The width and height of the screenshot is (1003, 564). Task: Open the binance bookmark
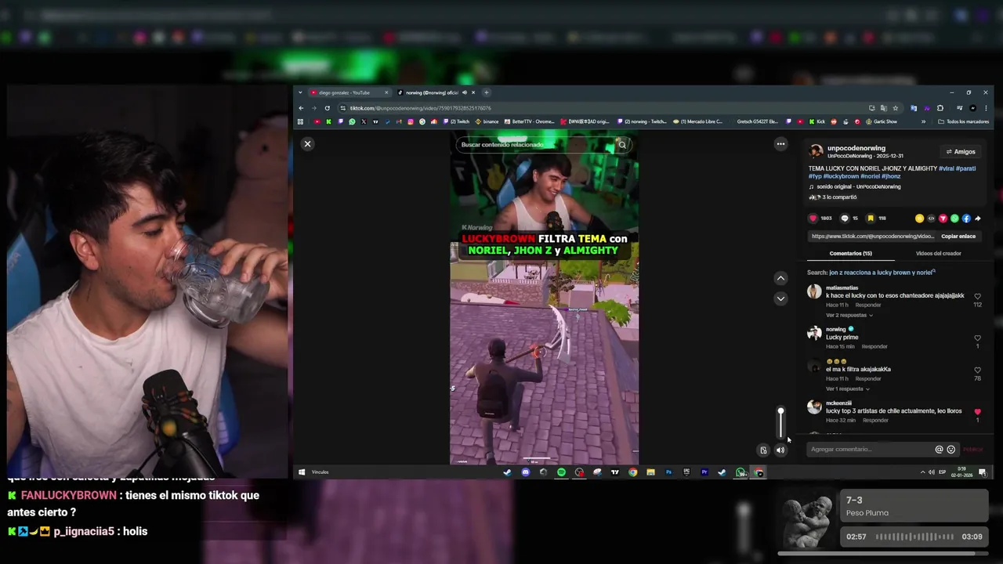(x=487, y=121)
